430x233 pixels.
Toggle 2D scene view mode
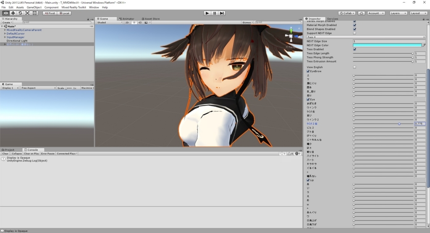(x=127, y=23)
